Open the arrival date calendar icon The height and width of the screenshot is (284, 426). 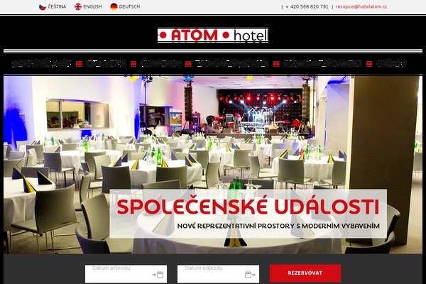click(158, 274)
